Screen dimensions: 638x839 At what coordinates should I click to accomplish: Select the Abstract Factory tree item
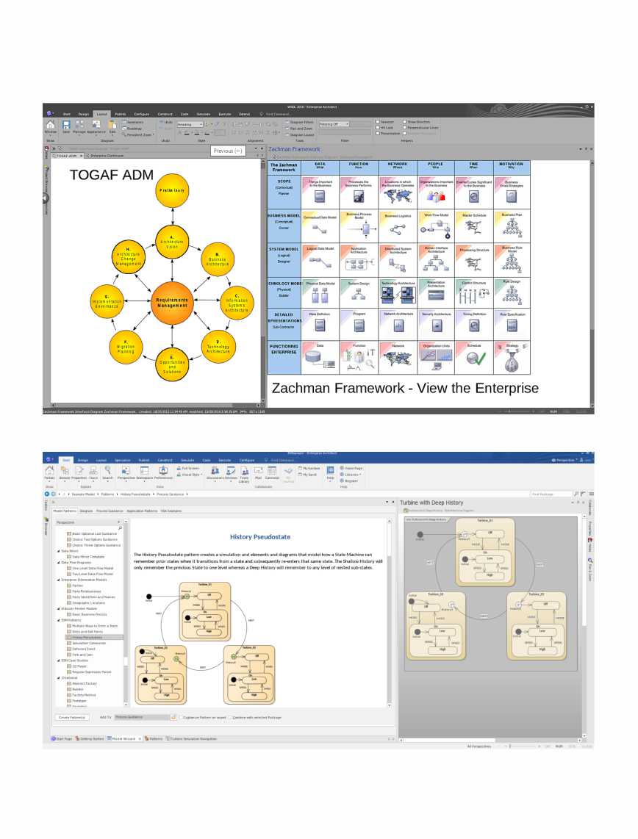pos(82,683)
